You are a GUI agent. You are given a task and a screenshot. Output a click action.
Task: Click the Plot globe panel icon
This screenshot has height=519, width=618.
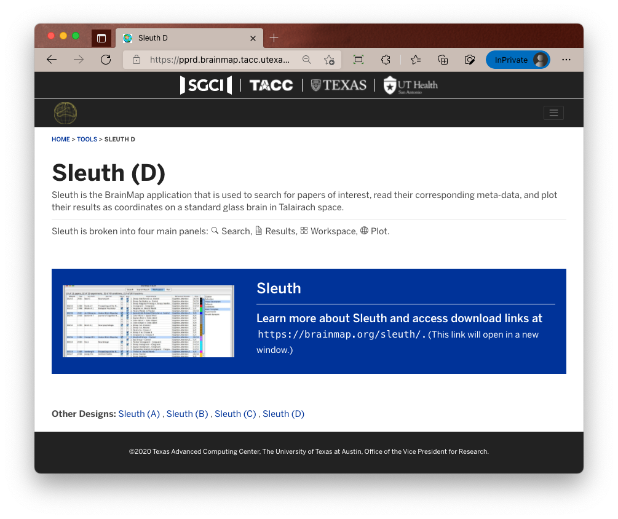coord(364,231)
